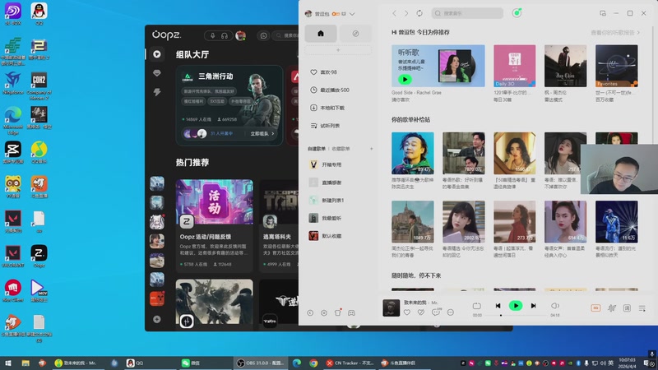Open the Daily 30 playlist cover
The width and height of the screenshot is (658, 370).
(x=515, y=66)
